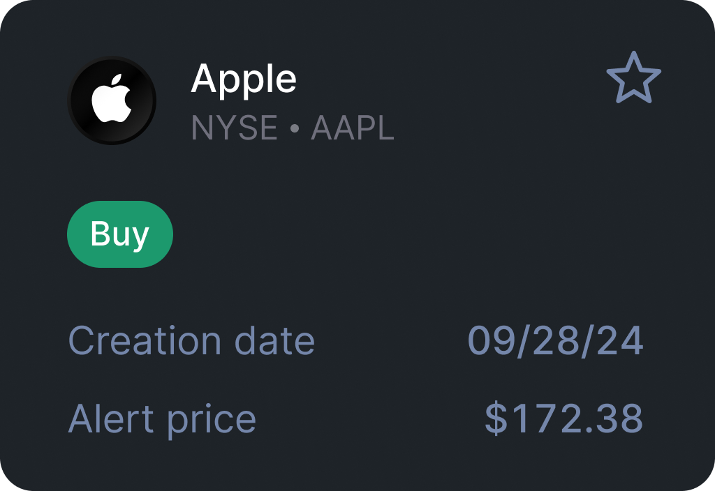Click the dot separator between NYSE and AAPL

click(x=294, y=129)
